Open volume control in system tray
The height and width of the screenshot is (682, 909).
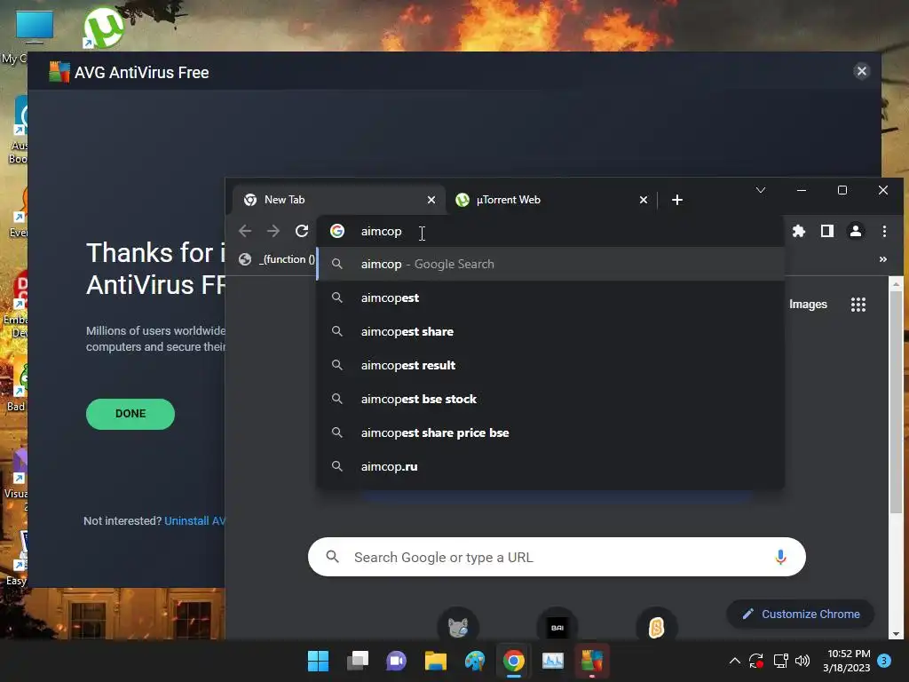click(x=802, y=661)
